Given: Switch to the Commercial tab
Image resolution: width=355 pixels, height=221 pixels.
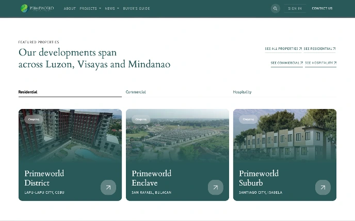Looking at the screenshot, I should click(x=136, y=92).
